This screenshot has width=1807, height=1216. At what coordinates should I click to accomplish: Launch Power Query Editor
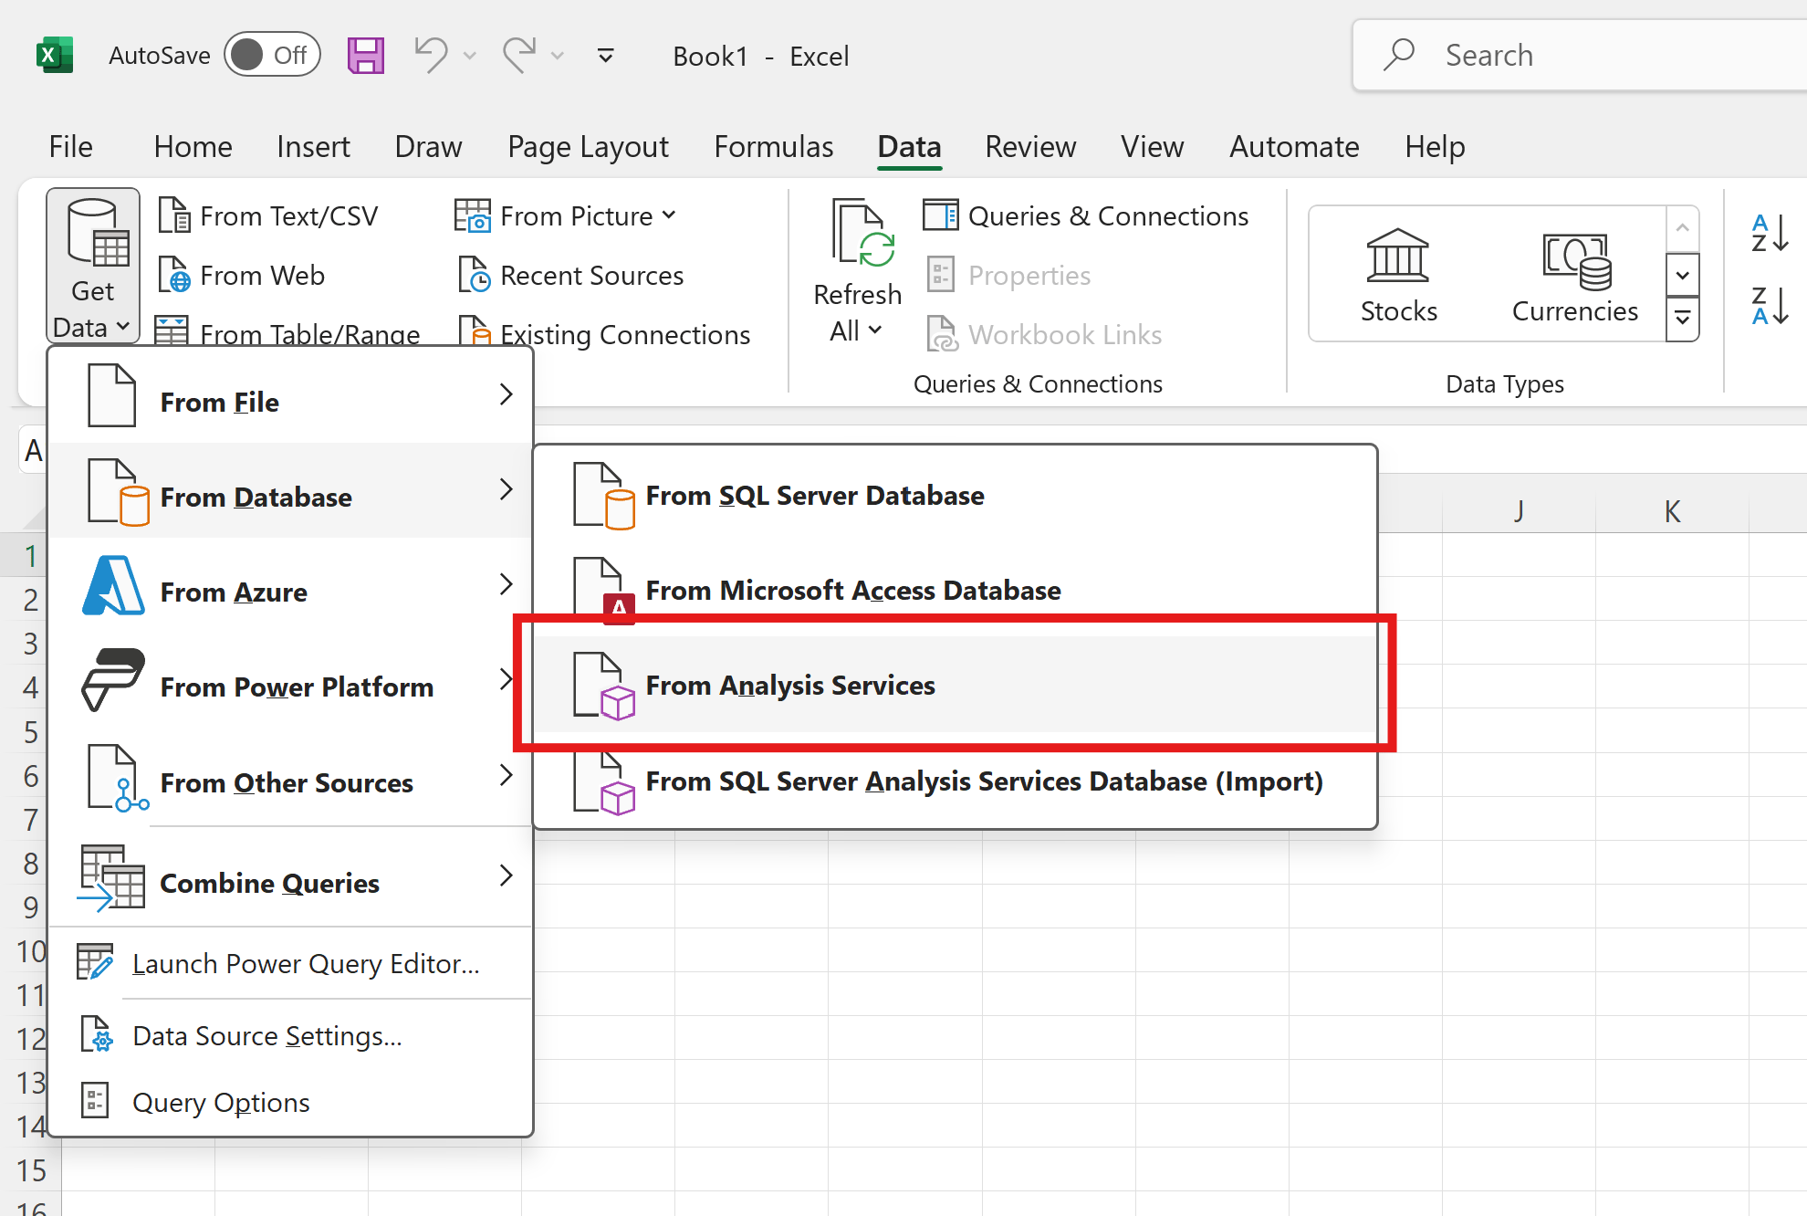[x=290, y=963]
